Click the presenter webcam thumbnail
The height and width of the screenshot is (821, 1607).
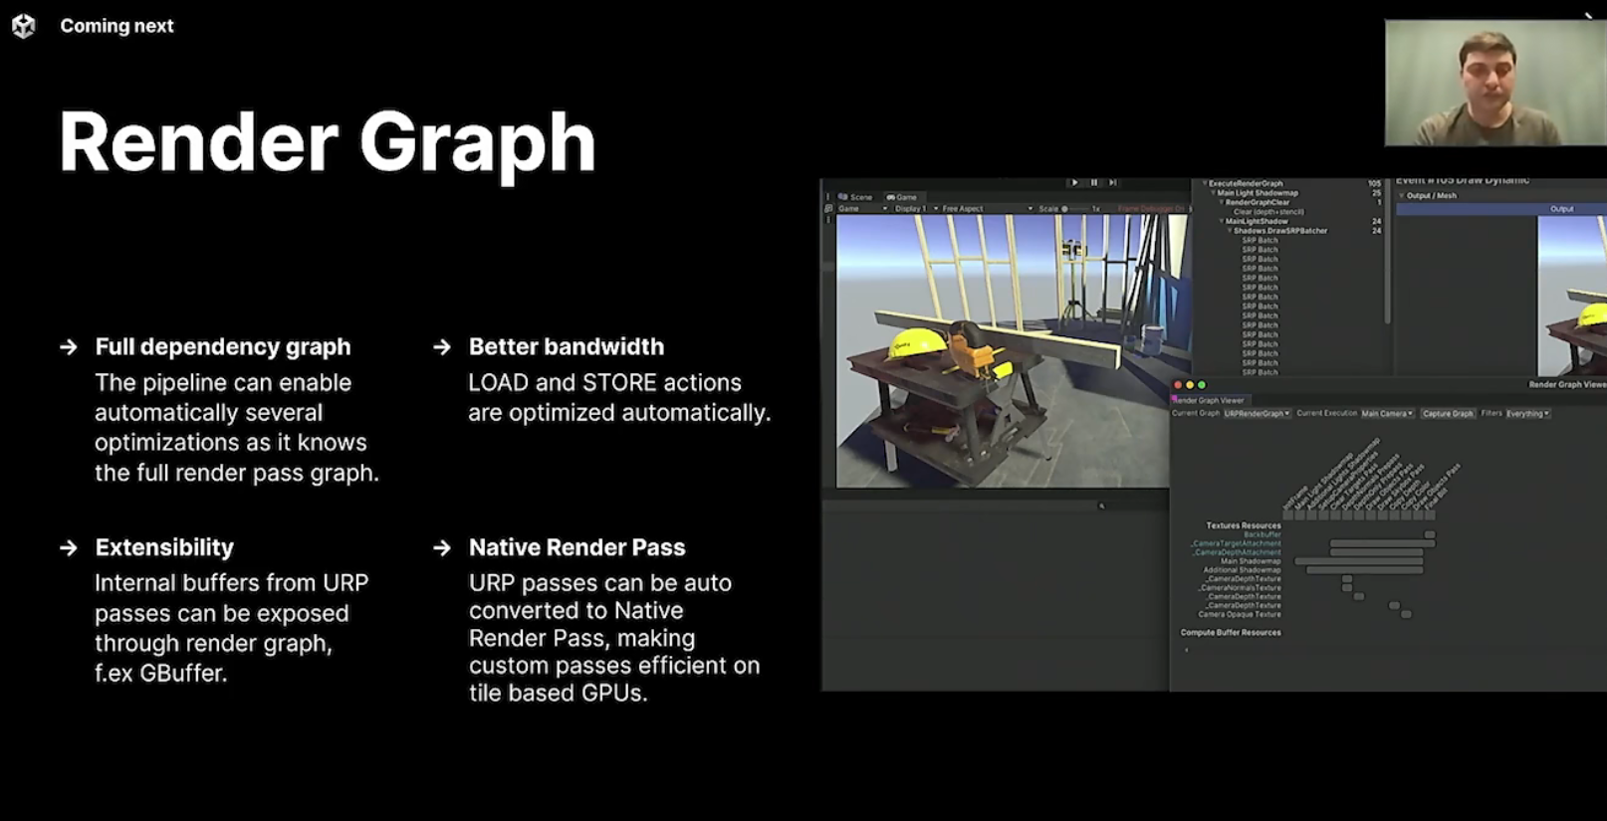(1494, 84)
